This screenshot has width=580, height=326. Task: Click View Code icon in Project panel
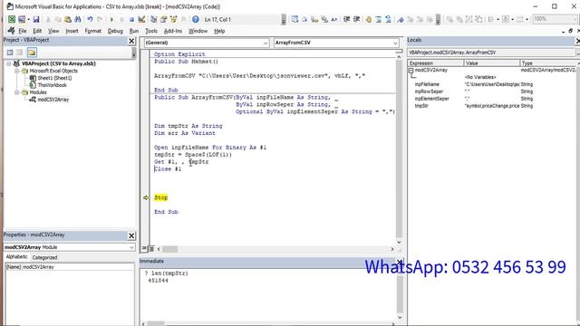10,53
